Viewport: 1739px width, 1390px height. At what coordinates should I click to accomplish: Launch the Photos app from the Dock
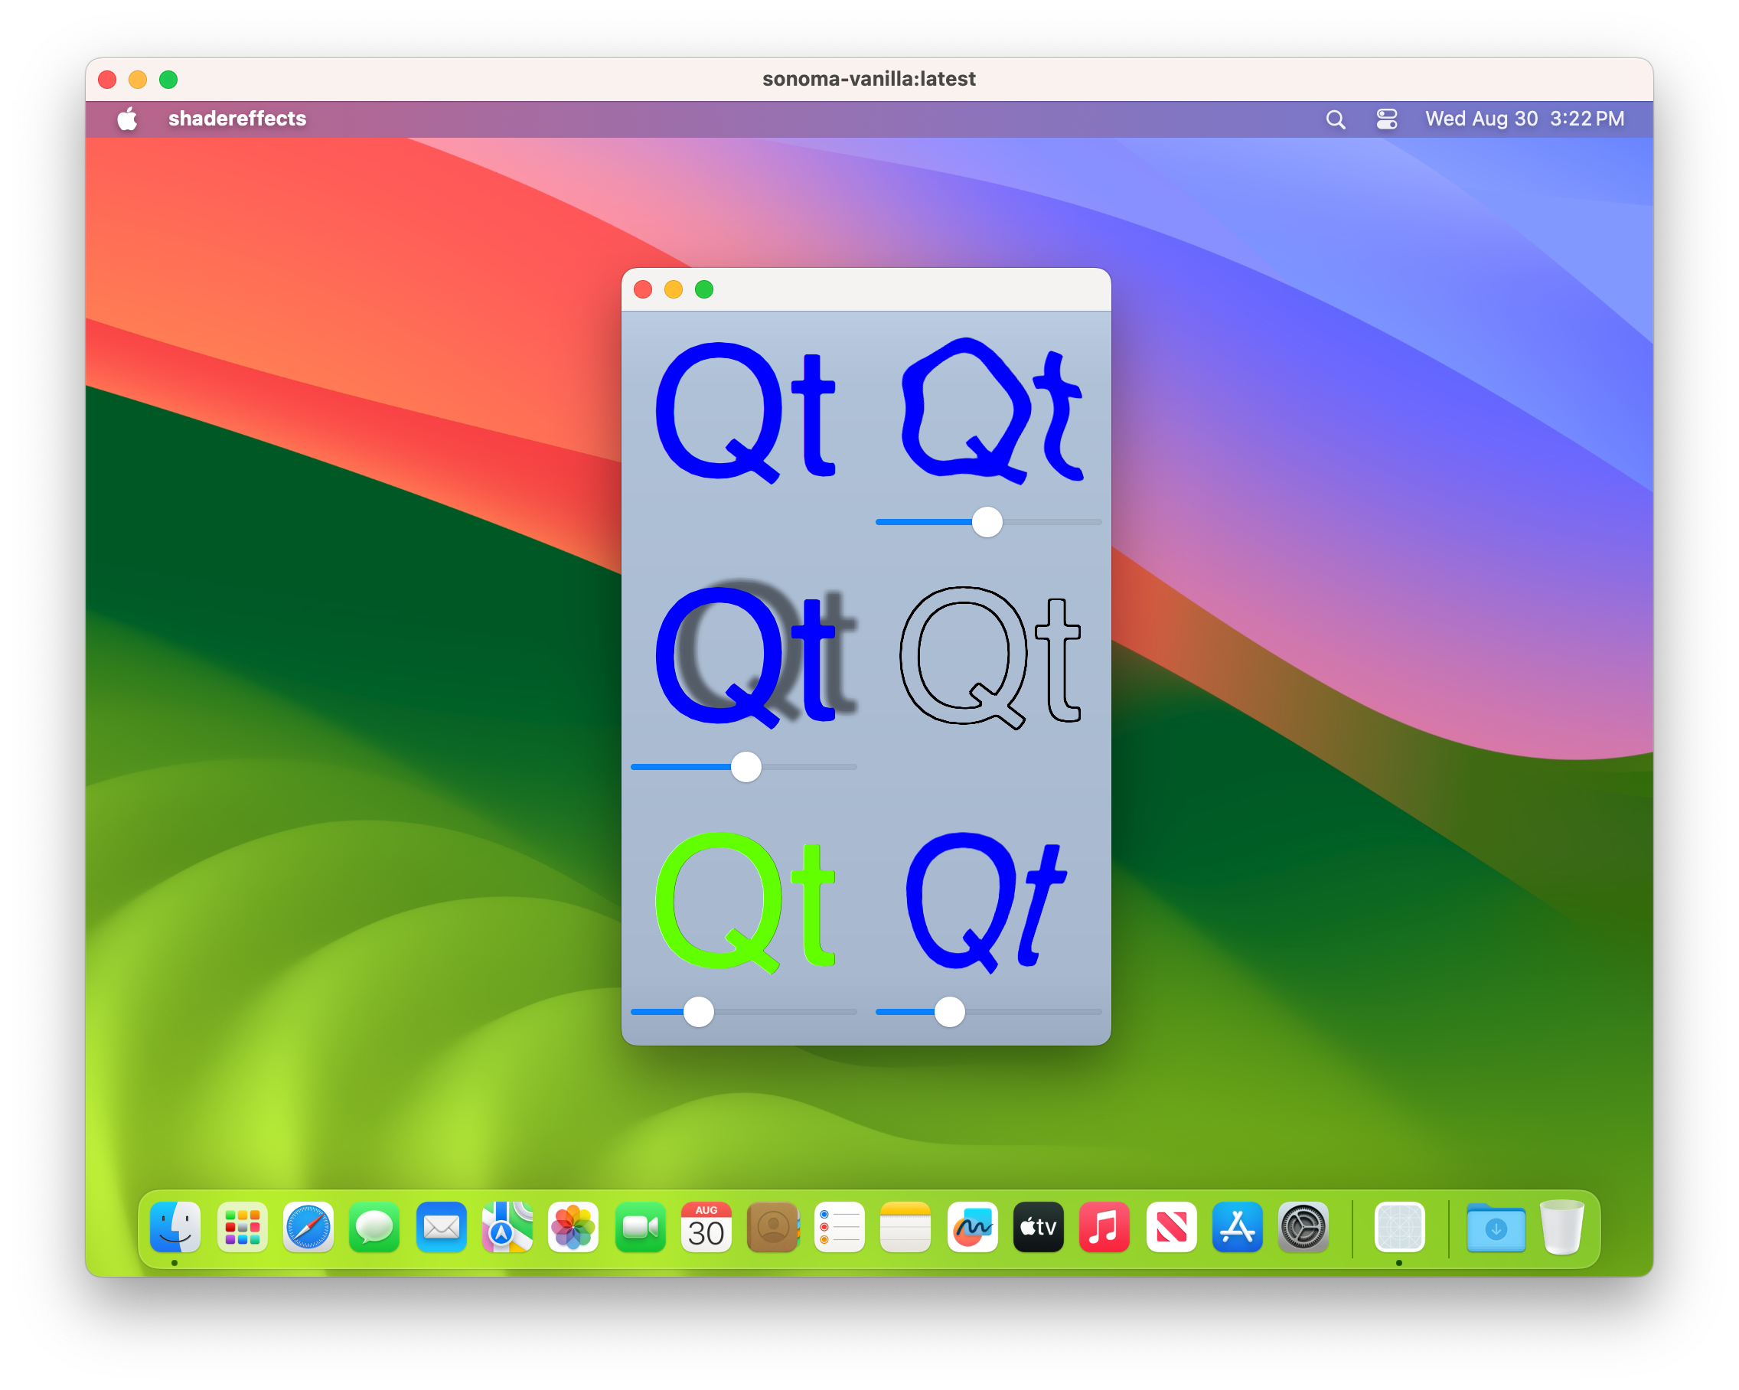click(x=573, y=1228)
